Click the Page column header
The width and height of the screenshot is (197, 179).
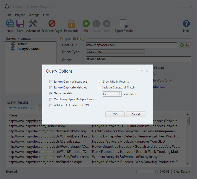pyautogui.click(x=25, y=115)
